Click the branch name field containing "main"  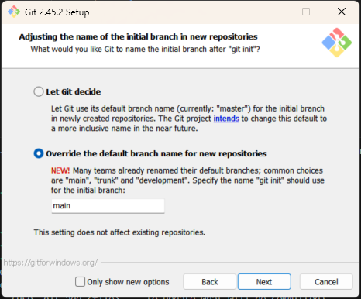tap(108, 206)
